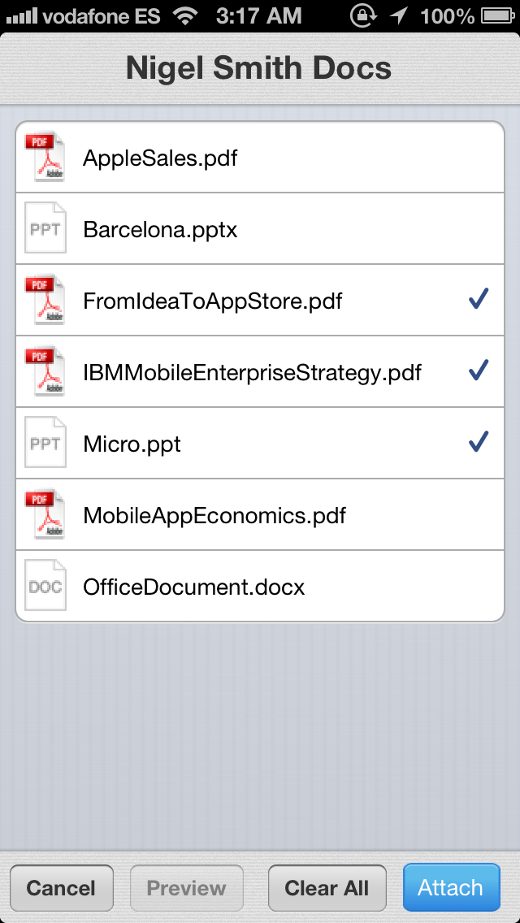Click the DOC icon for OfficeDocument.docx
This screenshot has width=520, height=923.
click(x=45, y=587)
